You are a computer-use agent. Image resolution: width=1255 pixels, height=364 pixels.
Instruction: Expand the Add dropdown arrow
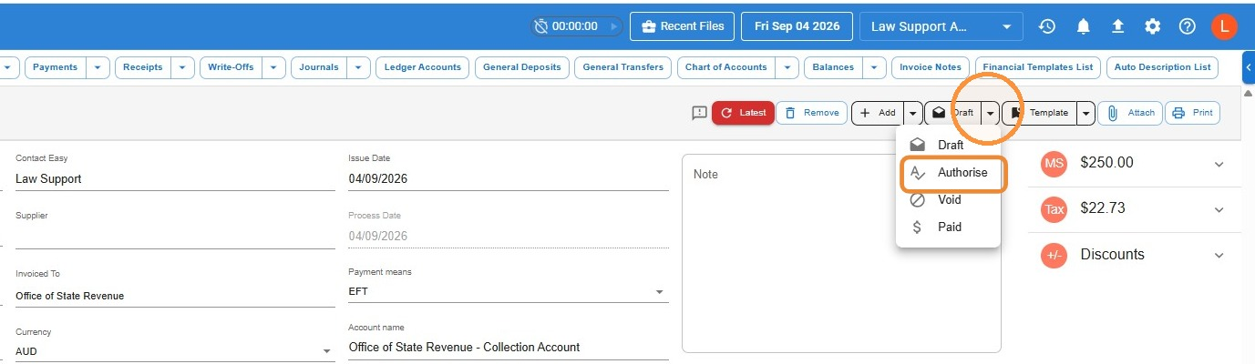[913, 113]
